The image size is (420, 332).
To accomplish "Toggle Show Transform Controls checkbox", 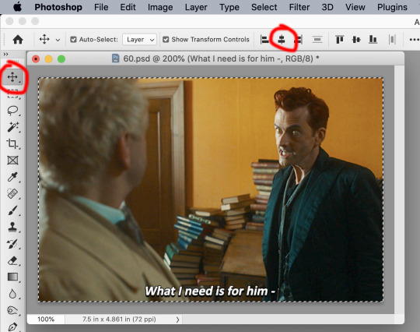I will [x=166, y=40].
